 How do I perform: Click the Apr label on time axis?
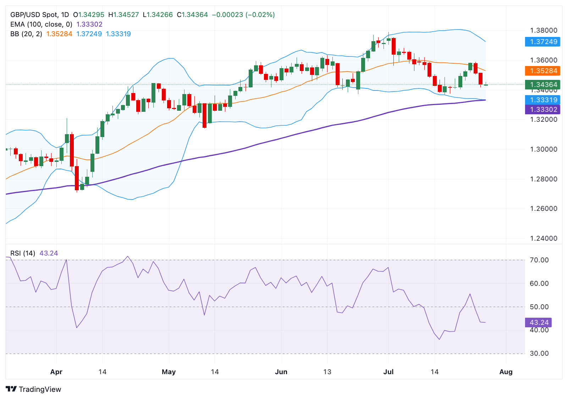click(x=56, y=372)
